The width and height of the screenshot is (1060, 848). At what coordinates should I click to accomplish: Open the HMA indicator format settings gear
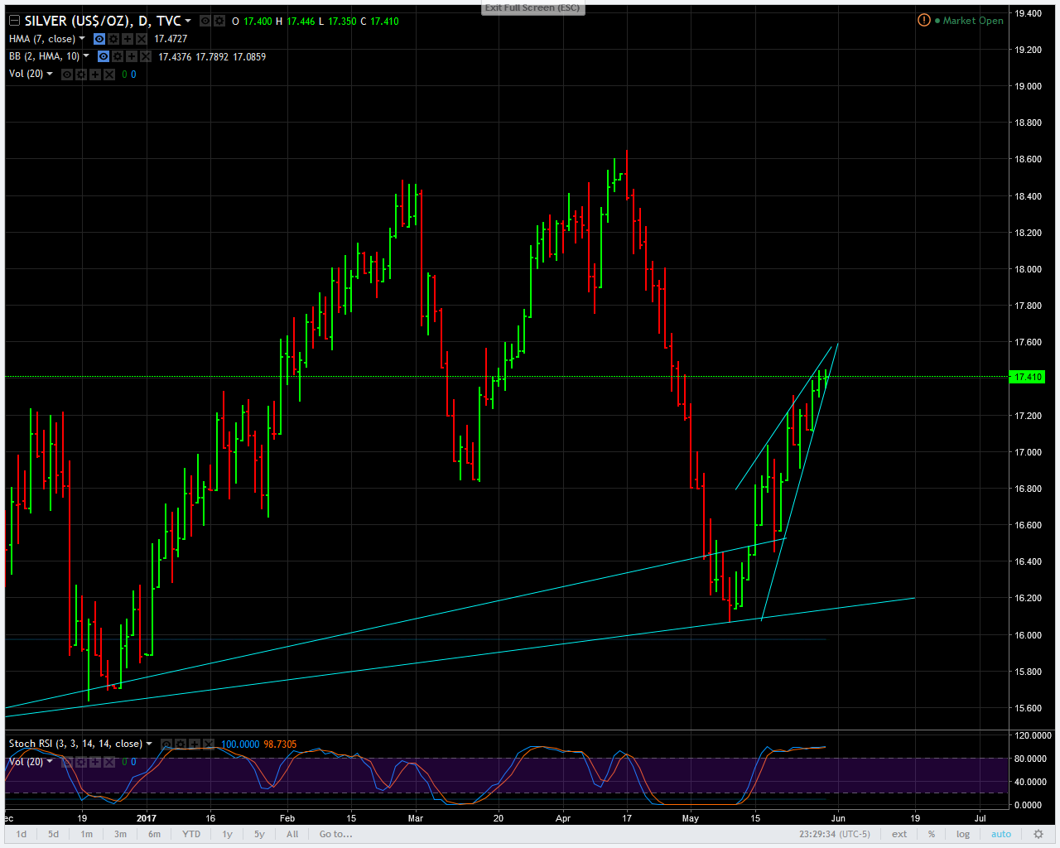point(113,39)
